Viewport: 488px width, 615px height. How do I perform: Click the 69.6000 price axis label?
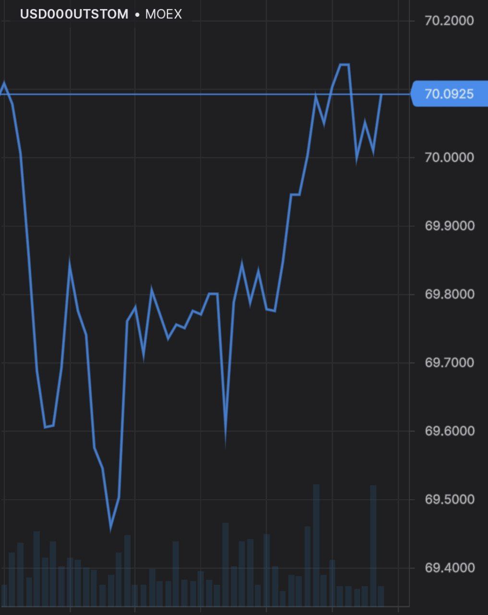pos(449,431)
